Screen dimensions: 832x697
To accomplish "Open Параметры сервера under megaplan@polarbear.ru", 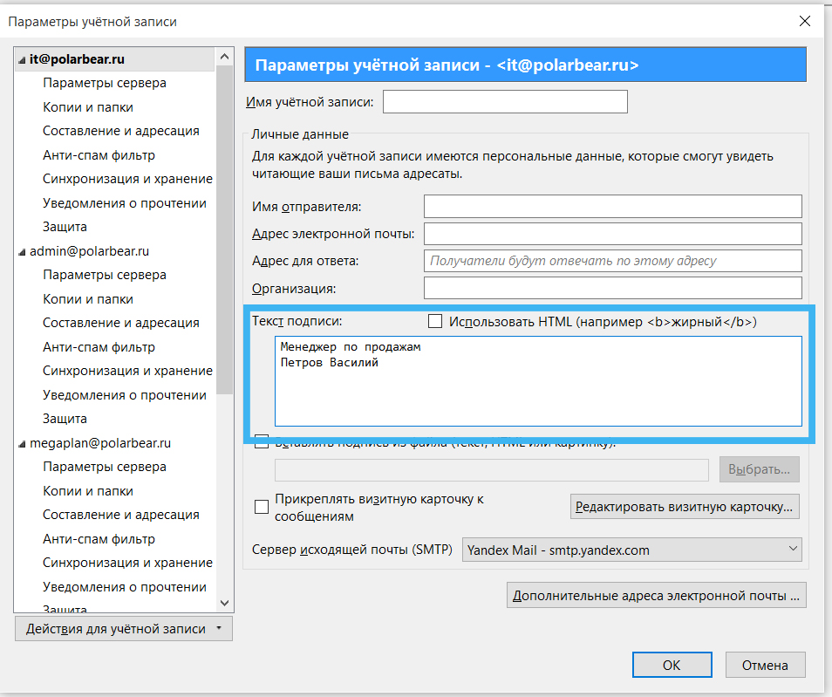I will (105, 467).
